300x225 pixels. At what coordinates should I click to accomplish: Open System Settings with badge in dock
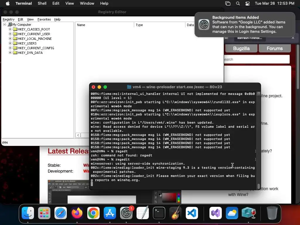click(x=126, y=213)
